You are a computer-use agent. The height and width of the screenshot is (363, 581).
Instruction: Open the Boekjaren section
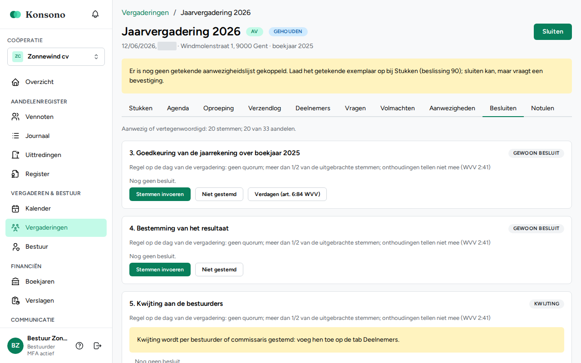point(56,282)
